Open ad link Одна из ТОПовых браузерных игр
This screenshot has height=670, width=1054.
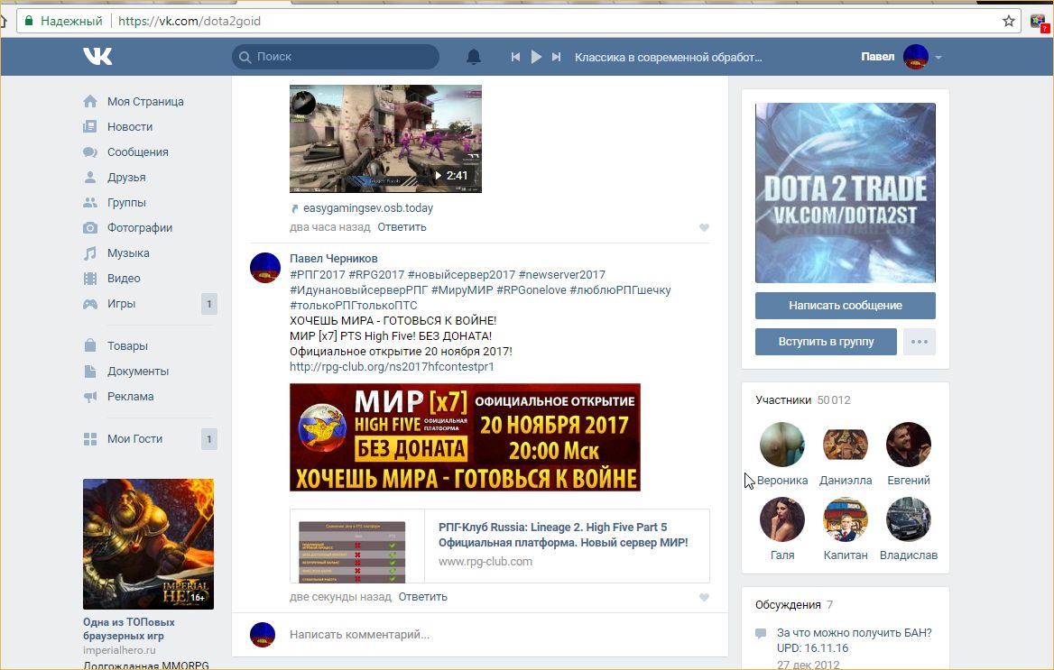pos(129,629)
